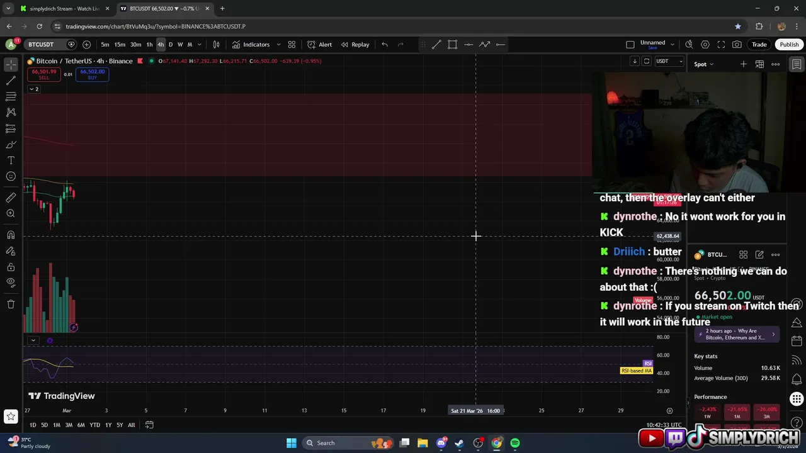Viewport: 806px width, 453px height.
Task: Select the 1h timeframe
Action: tap(149, 45)
